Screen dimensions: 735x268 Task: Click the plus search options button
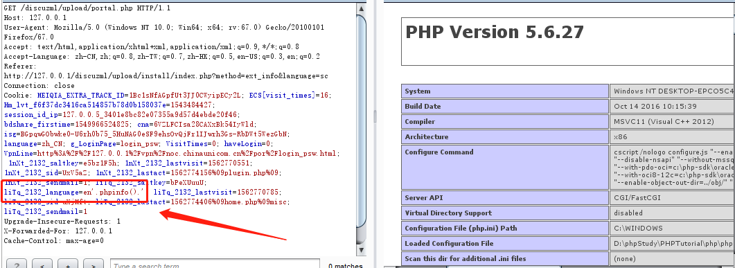click(68, 265)
